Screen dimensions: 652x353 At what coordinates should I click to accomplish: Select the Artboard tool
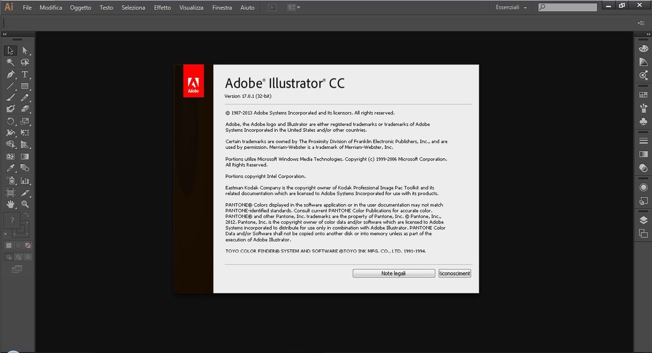coord(10,193)
